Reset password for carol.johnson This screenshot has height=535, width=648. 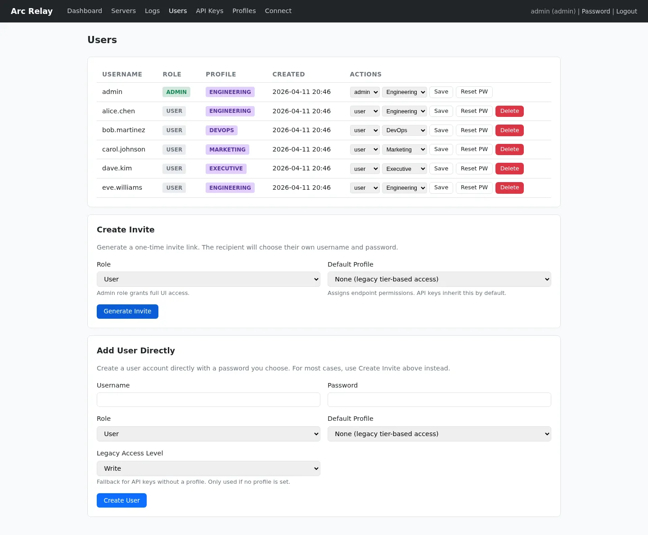point(474,149)
